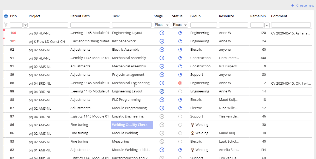Screen dimensions: 316x159
Task: Click the stage icon for Mechanical Engineering
Action: (162, 83)
